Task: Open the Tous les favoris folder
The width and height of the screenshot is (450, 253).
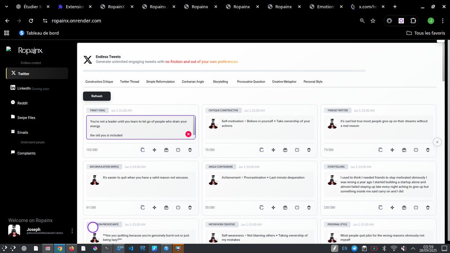Action: (x=426, y=33)
